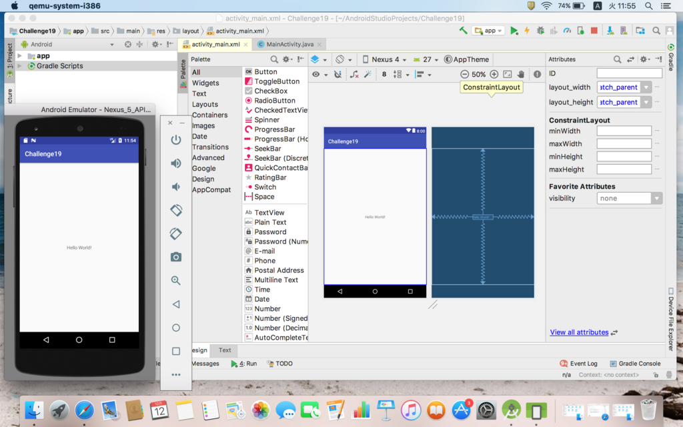Toggle attributes view swap arrows icon
The image size is (683, 427).
click(x=630, y=59)
